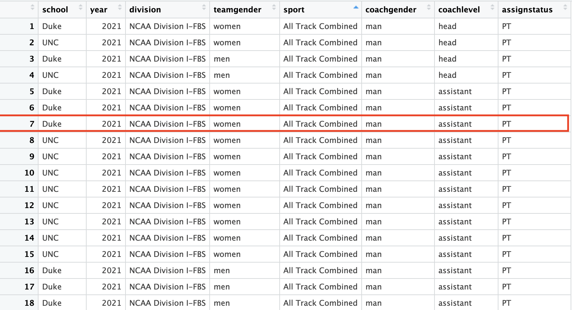Viewport: 572px width, 310px height.
Task: Click the division column sort arrows
Action: point(204,7)
